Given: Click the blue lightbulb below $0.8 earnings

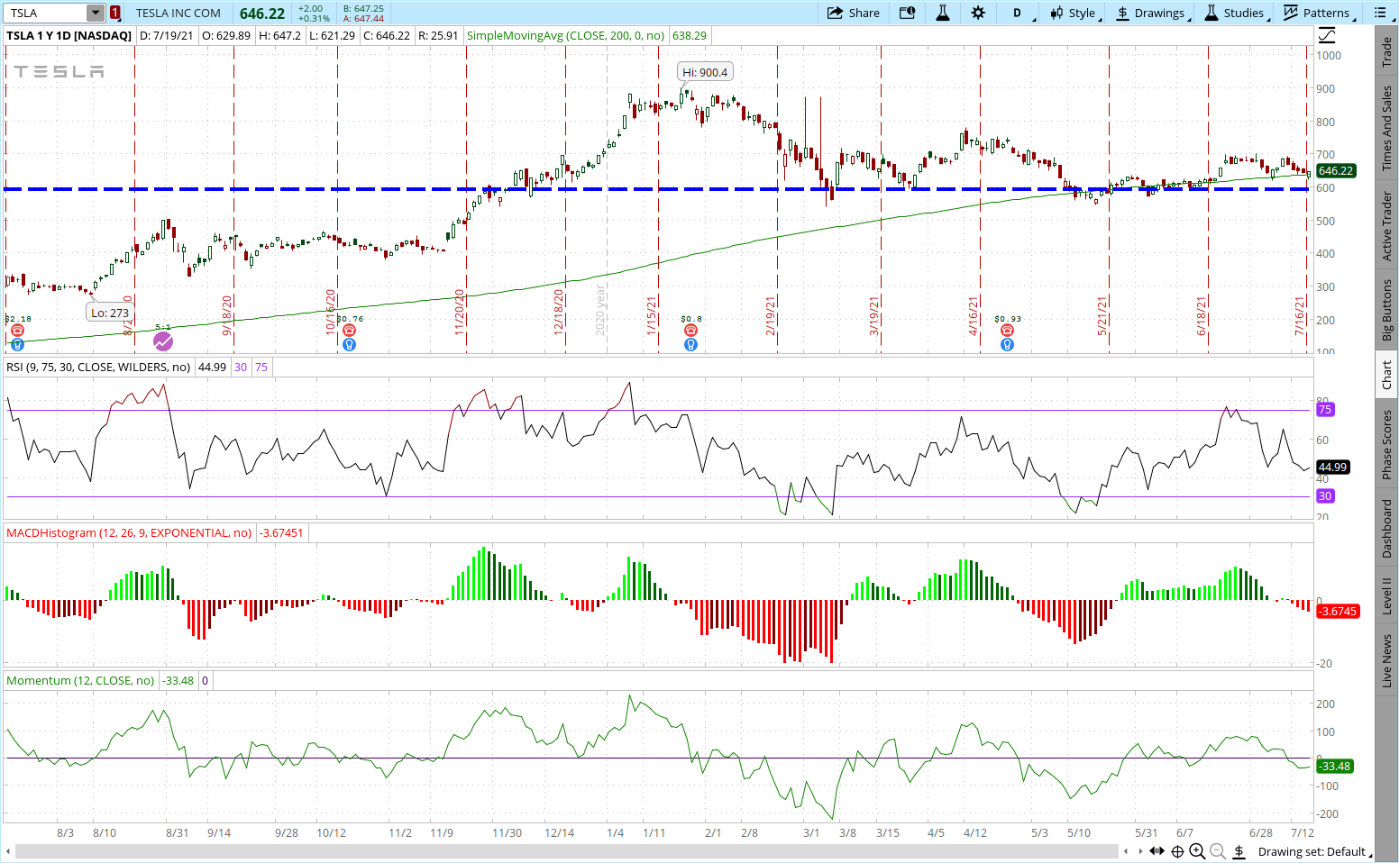Looking at the screenshot, I should pos(690,344).
